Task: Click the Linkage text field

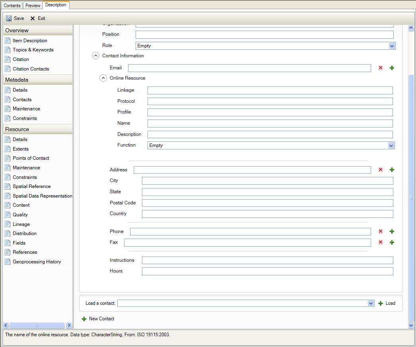Action: click(x=270, y=90)
